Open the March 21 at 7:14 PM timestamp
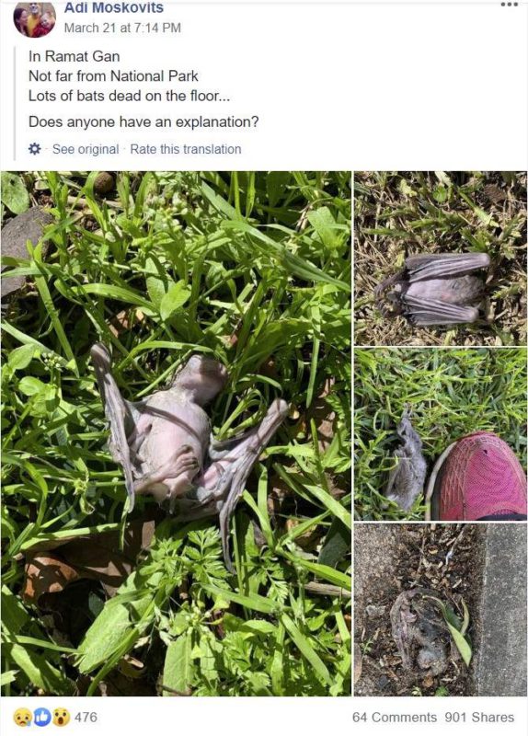The width and height of the screenshot is (528, 736). pyautogui.click(x=122, y=28)
